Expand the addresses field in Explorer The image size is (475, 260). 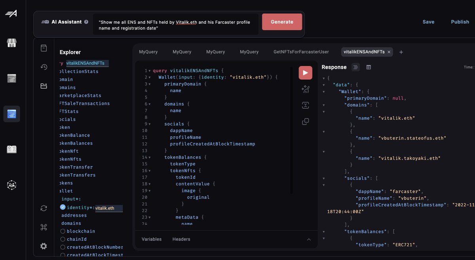coord(74,215)
